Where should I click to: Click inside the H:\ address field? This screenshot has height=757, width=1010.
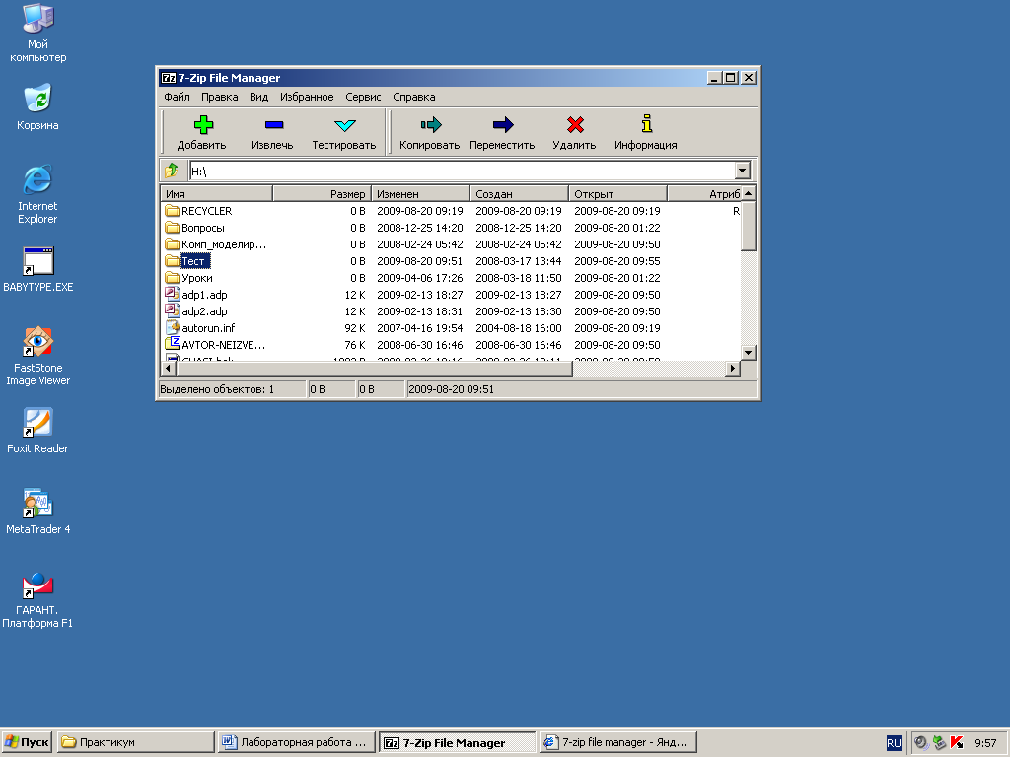coord(462,171)
